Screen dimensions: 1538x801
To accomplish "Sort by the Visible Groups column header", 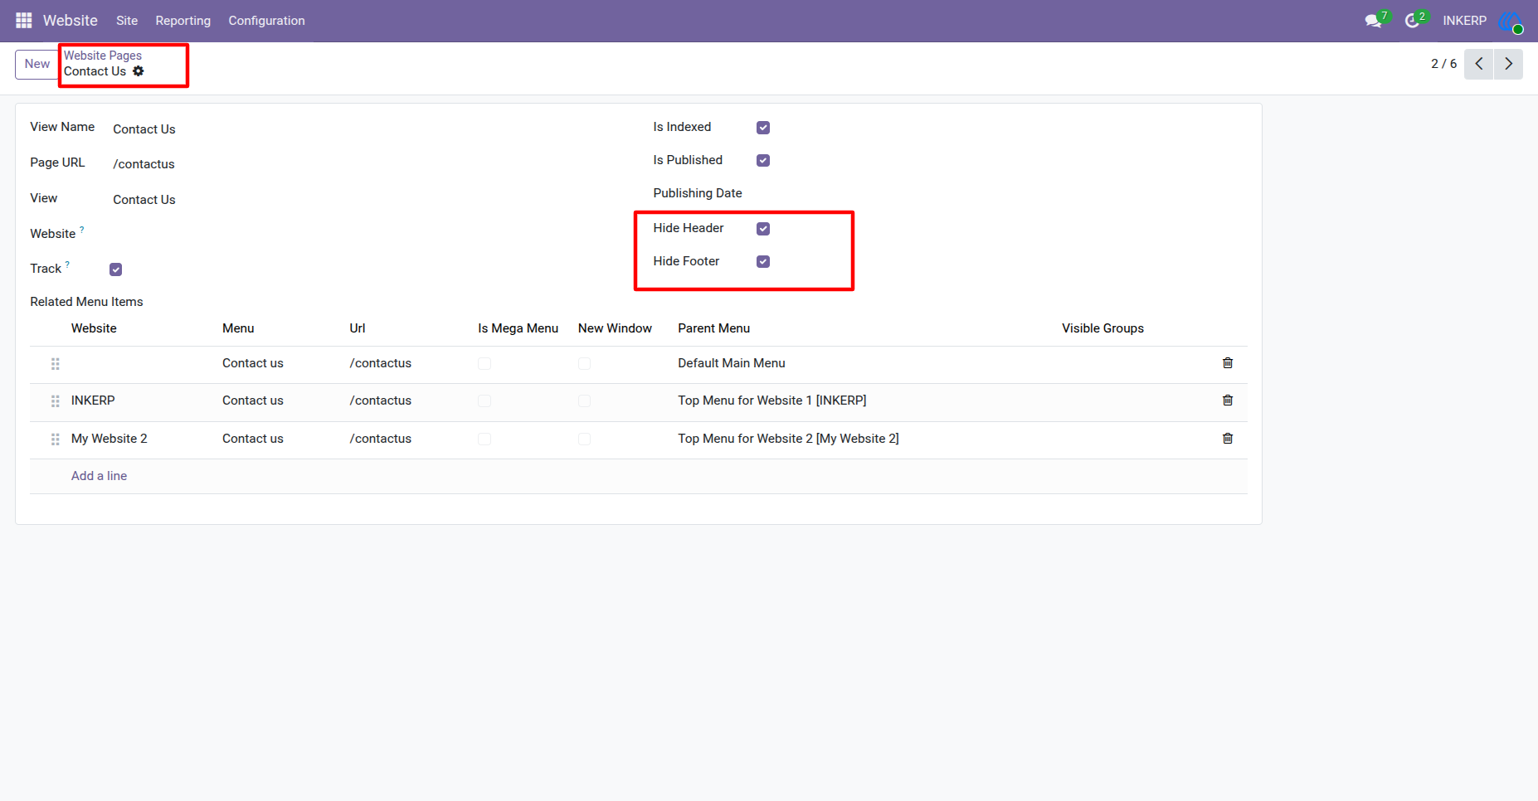I will coord(1102,328).
